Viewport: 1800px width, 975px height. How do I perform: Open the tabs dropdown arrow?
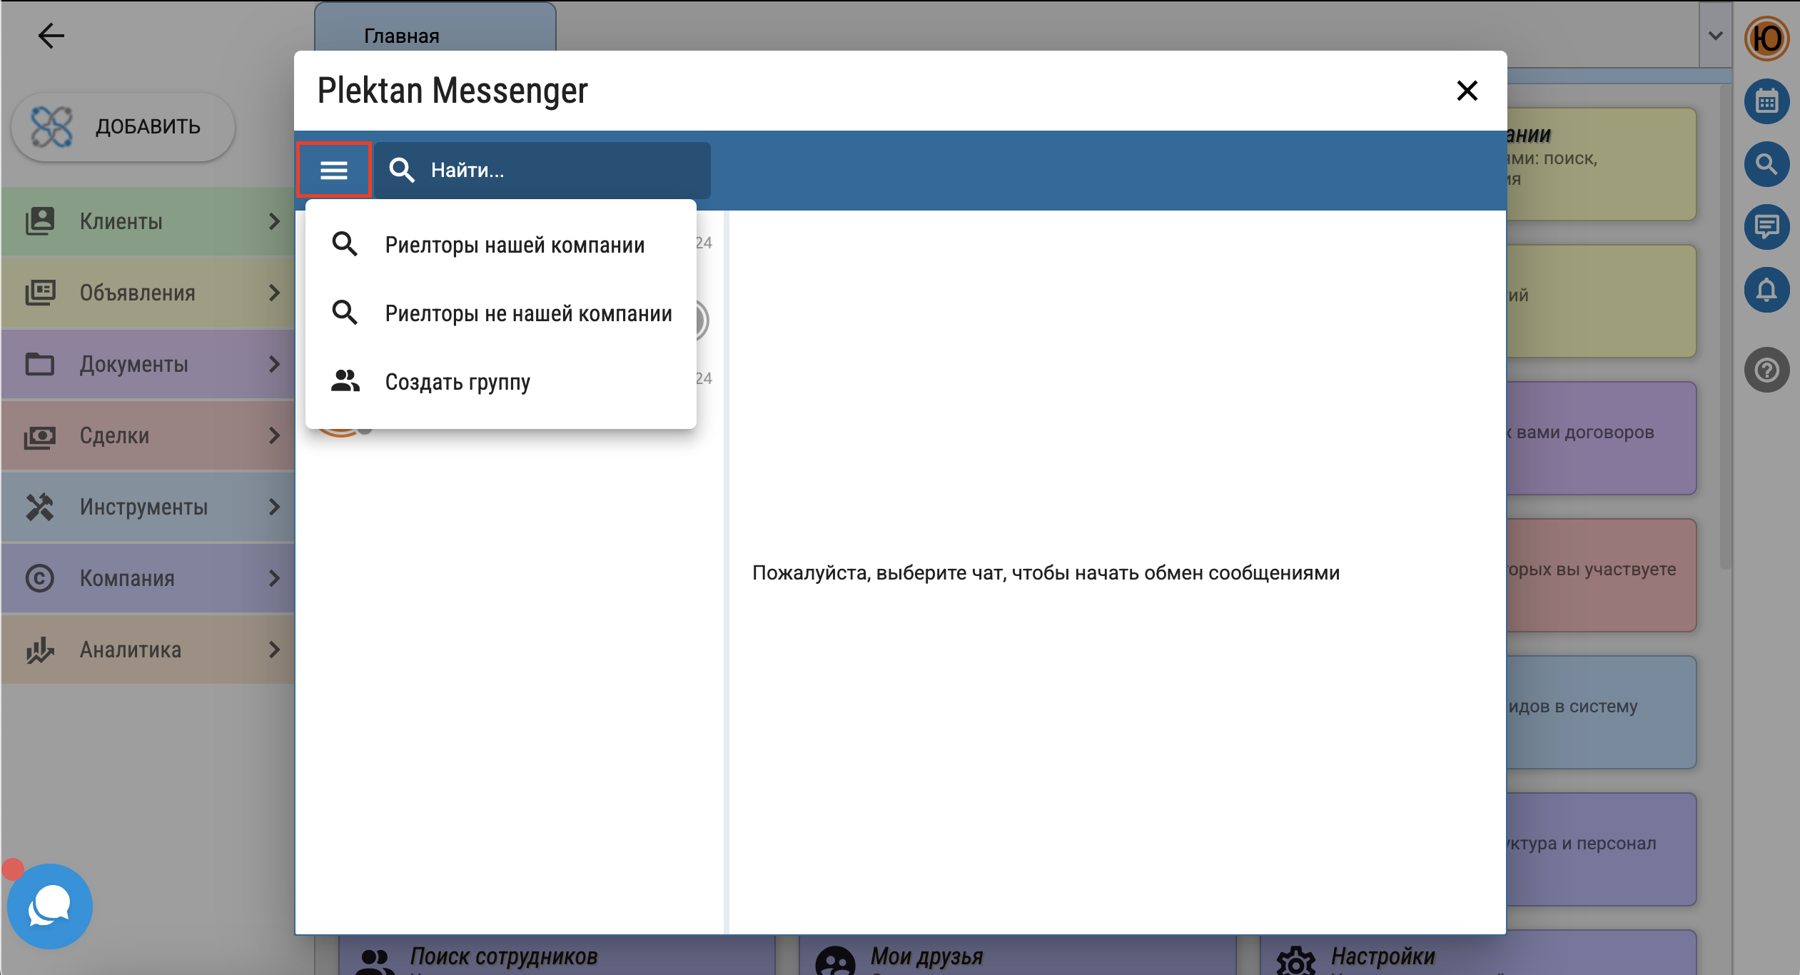[x=1716, y=35]
